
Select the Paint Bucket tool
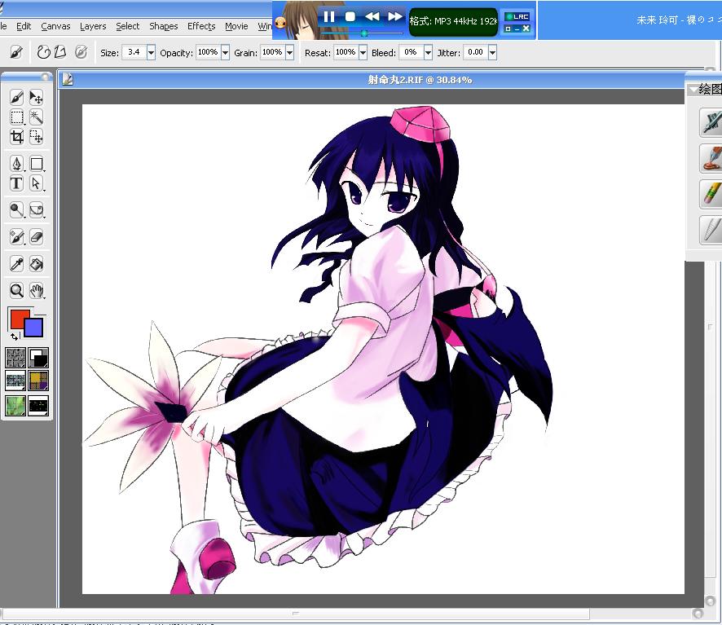pyautogui.click(x=36, y=264)
